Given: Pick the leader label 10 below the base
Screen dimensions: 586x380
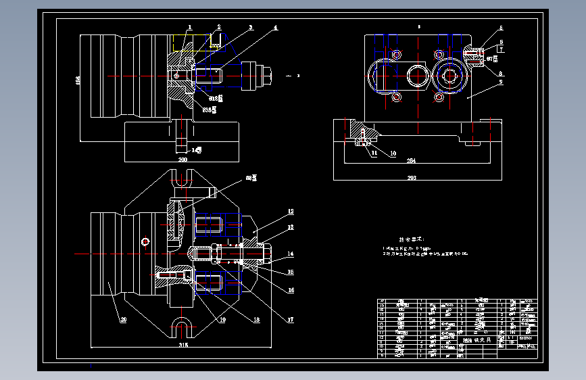Looking at the screenshot, I should coord(393,153).
